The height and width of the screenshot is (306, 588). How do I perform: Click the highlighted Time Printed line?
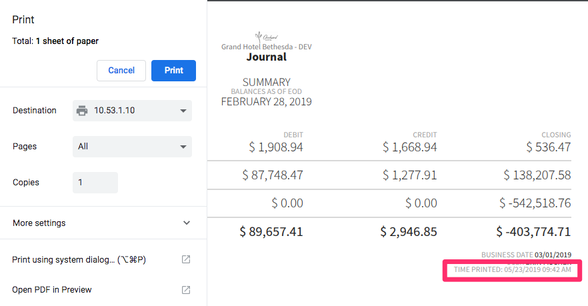pyautogui.click(x=512, y=270)
